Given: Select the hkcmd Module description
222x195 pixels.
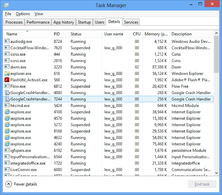Looking at the screenshot, I should (185, 106).
